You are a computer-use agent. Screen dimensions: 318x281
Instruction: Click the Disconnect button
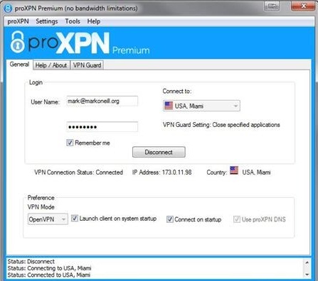159,152
